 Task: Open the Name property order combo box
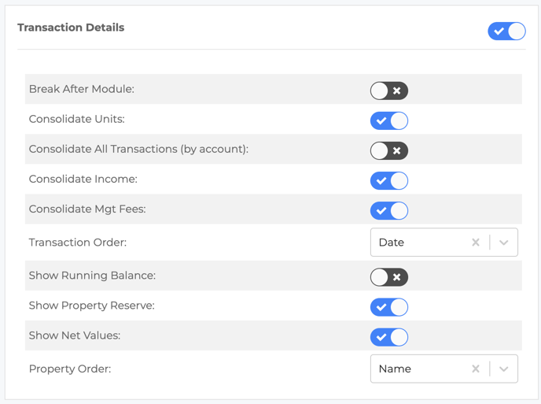point(444,369)
